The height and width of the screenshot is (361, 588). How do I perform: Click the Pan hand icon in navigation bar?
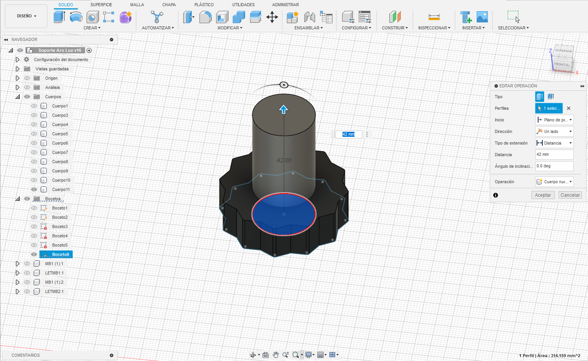coord(276,355)
